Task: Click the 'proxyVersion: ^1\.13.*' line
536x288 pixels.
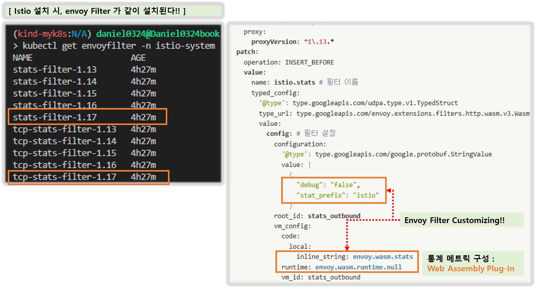Action: pyautogui.click(x=293, y=42)
